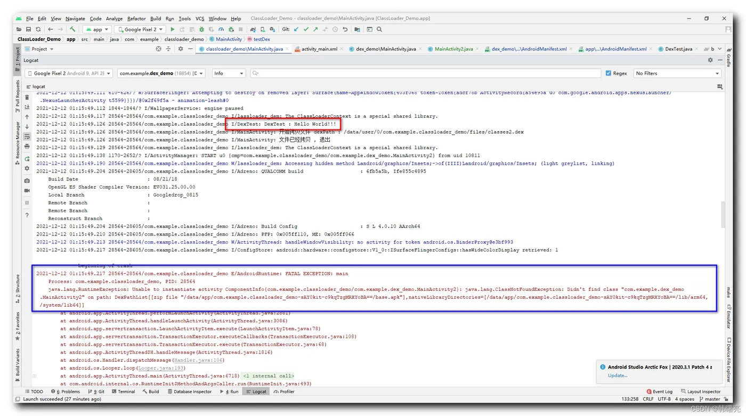The width and height of the screenshot is (746, 416).
Task: Click the Open file folder icon
Action: (x=19, y=29)
